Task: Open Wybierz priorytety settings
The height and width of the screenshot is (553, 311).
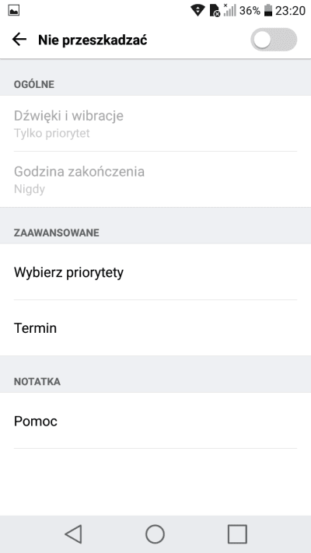Action: click(155, 272)
